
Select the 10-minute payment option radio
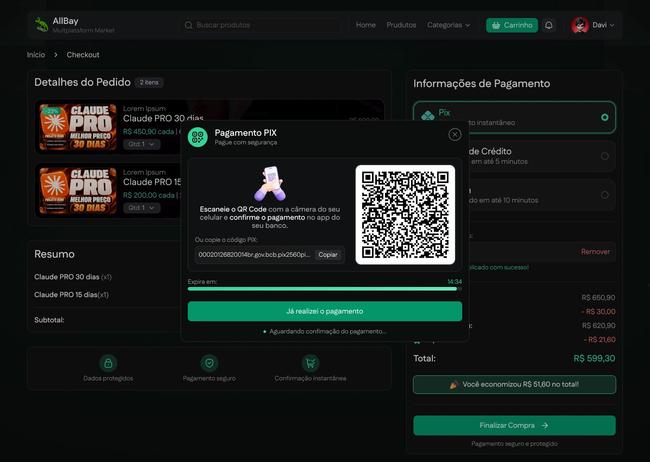pos(605,195)
